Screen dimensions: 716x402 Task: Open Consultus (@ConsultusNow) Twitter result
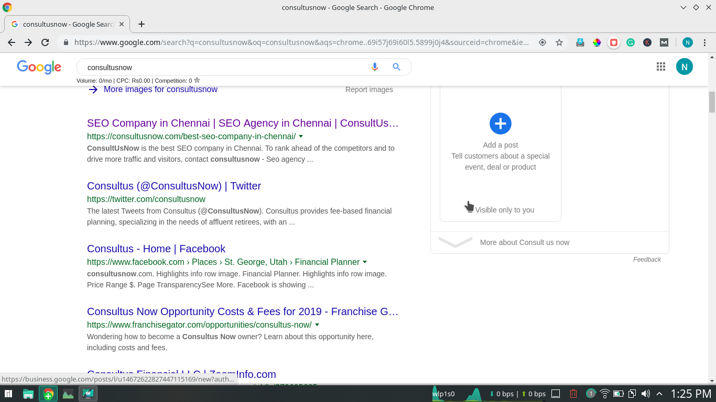[x=174, y=186]
